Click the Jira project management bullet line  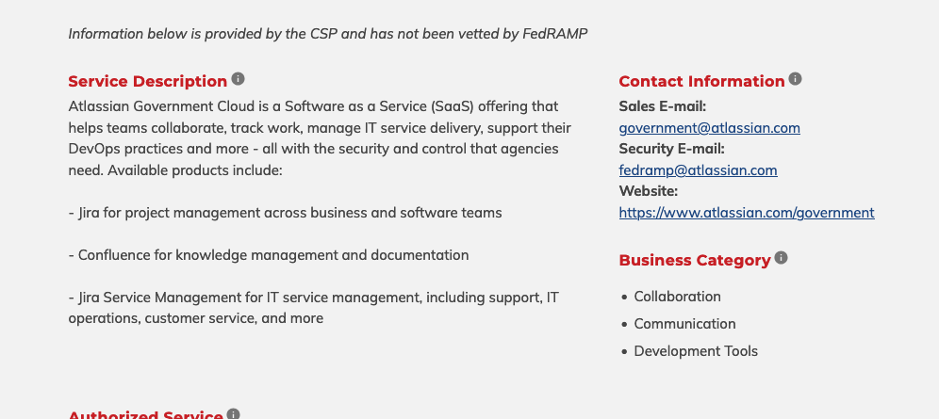[x=285, y=213]
